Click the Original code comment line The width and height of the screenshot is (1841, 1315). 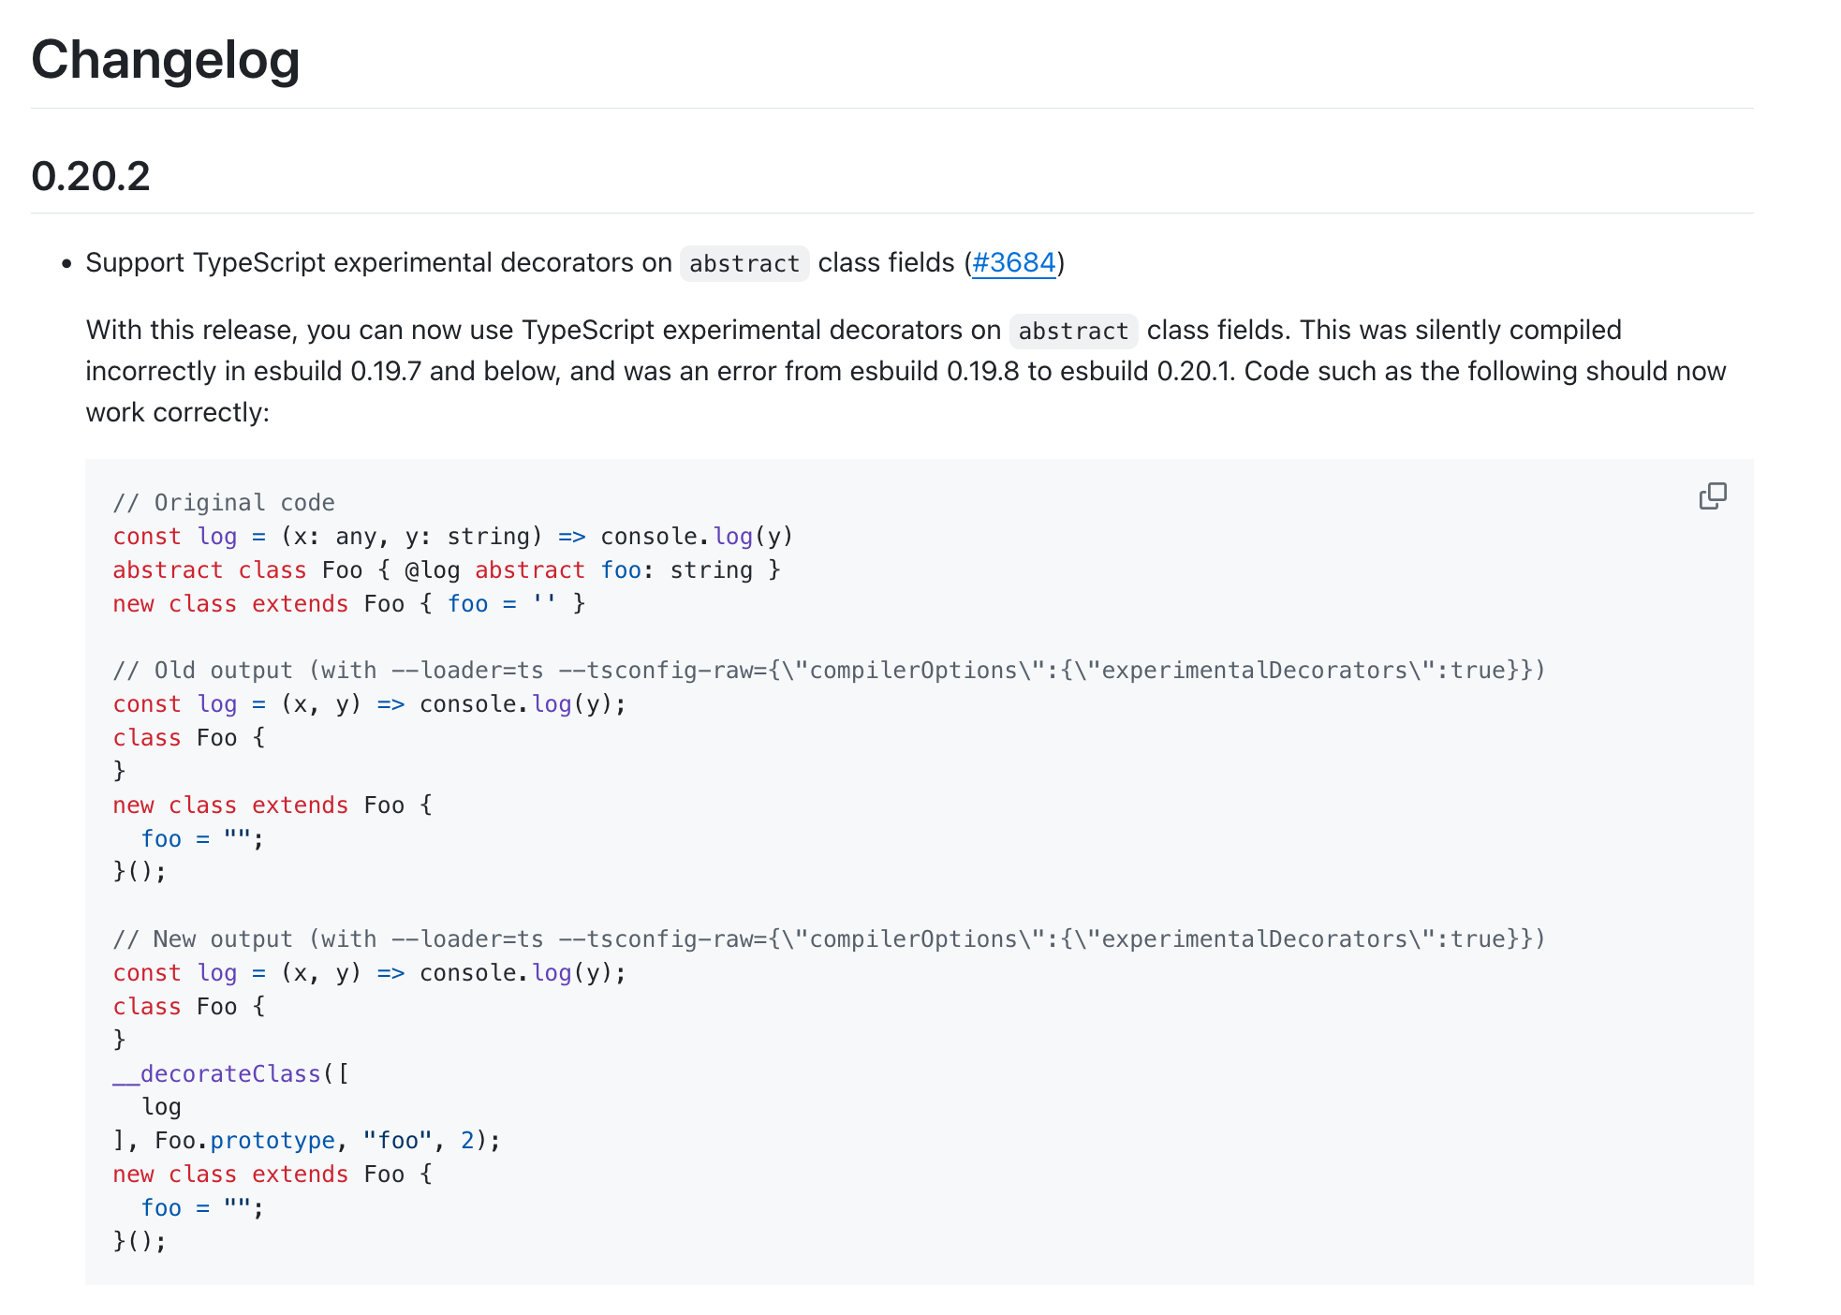click(x=223, y=502)
